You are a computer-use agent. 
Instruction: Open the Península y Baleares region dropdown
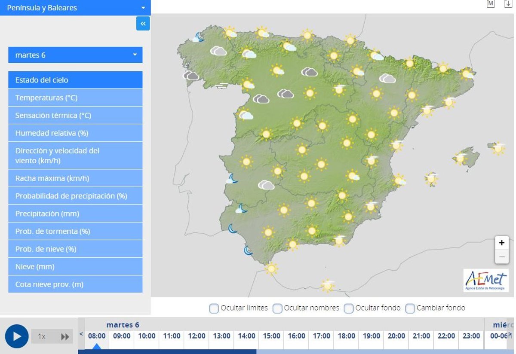pos(75,8)
